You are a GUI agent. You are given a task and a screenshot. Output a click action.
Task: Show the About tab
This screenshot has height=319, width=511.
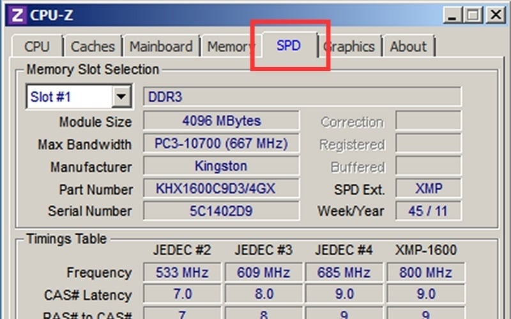[x=409, y=46]
